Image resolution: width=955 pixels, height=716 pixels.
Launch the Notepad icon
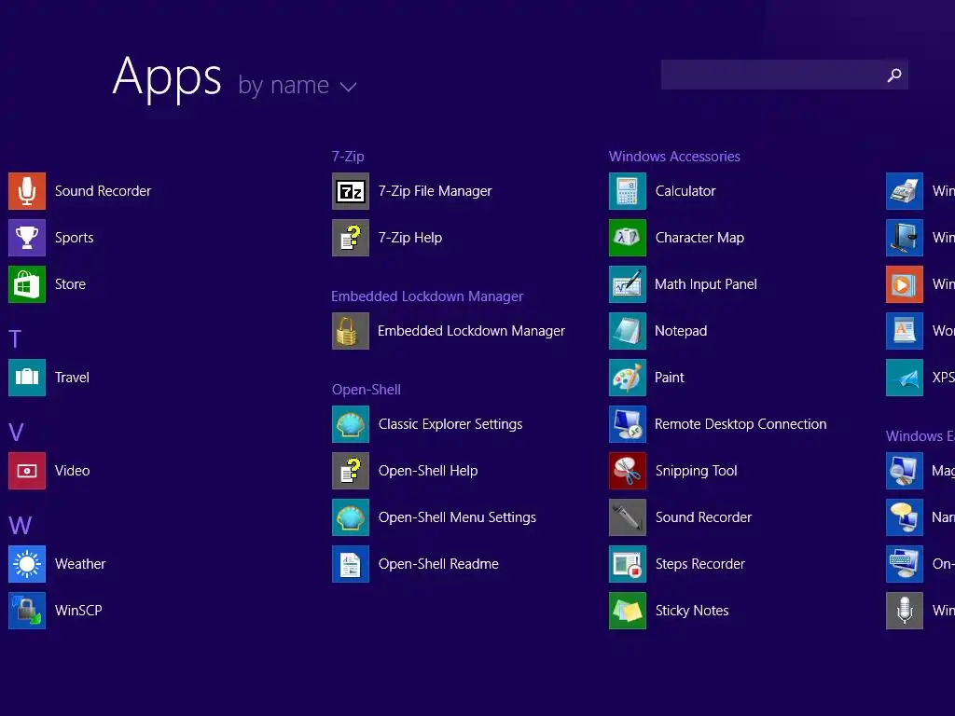[x=628, y=331]
